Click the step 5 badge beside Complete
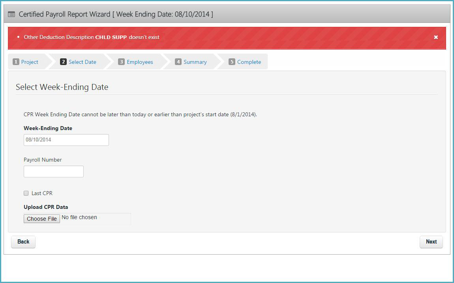This screenshot has width=454, height=283. click(232, 62)
